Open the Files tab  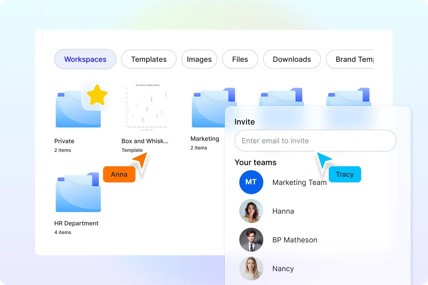240,59
